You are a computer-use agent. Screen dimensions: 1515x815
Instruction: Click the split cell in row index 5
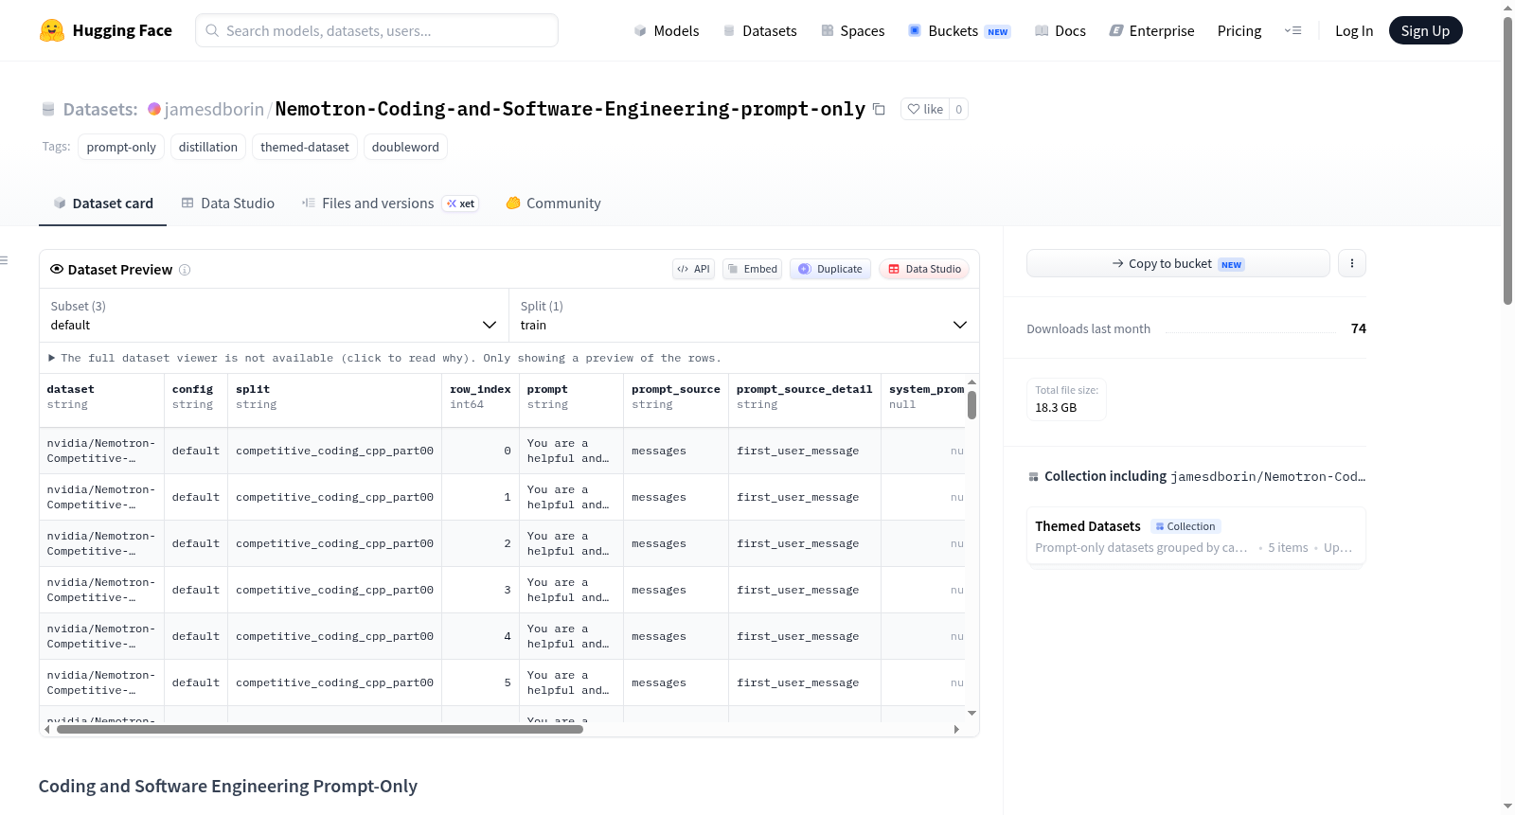tap(334, 682)
